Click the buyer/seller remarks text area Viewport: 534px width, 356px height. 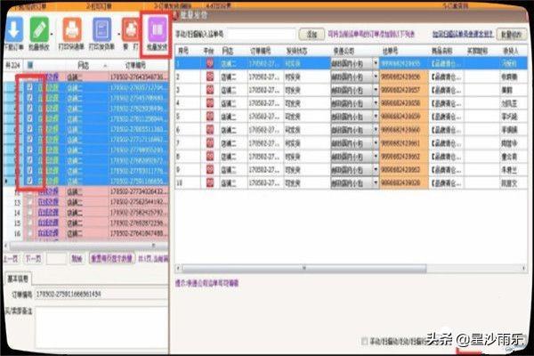101,327
